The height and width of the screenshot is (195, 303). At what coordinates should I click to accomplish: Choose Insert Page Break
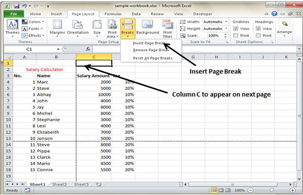pyautogui.click(x=151, y=43)
